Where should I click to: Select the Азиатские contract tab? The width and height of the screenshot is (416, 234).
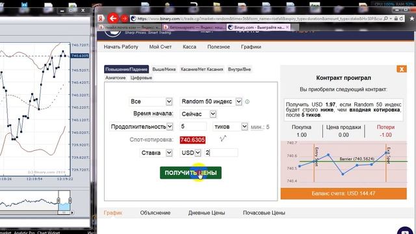[116, 78]
